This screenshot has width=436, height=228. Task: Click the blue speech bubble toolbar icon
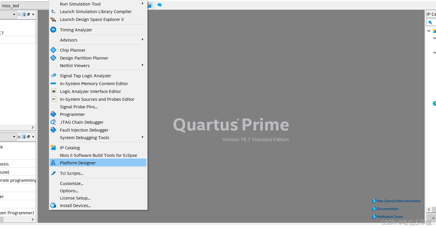pos(159,5)
